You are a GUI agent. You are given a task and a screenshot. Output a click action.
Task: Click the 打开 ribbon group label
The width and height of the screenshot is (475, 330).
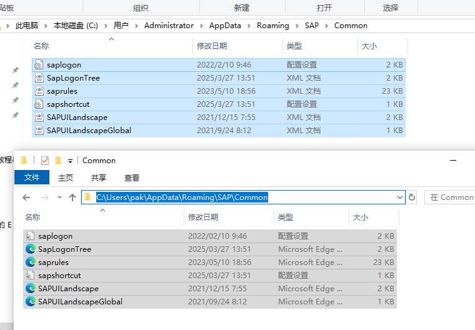[324, 8]
